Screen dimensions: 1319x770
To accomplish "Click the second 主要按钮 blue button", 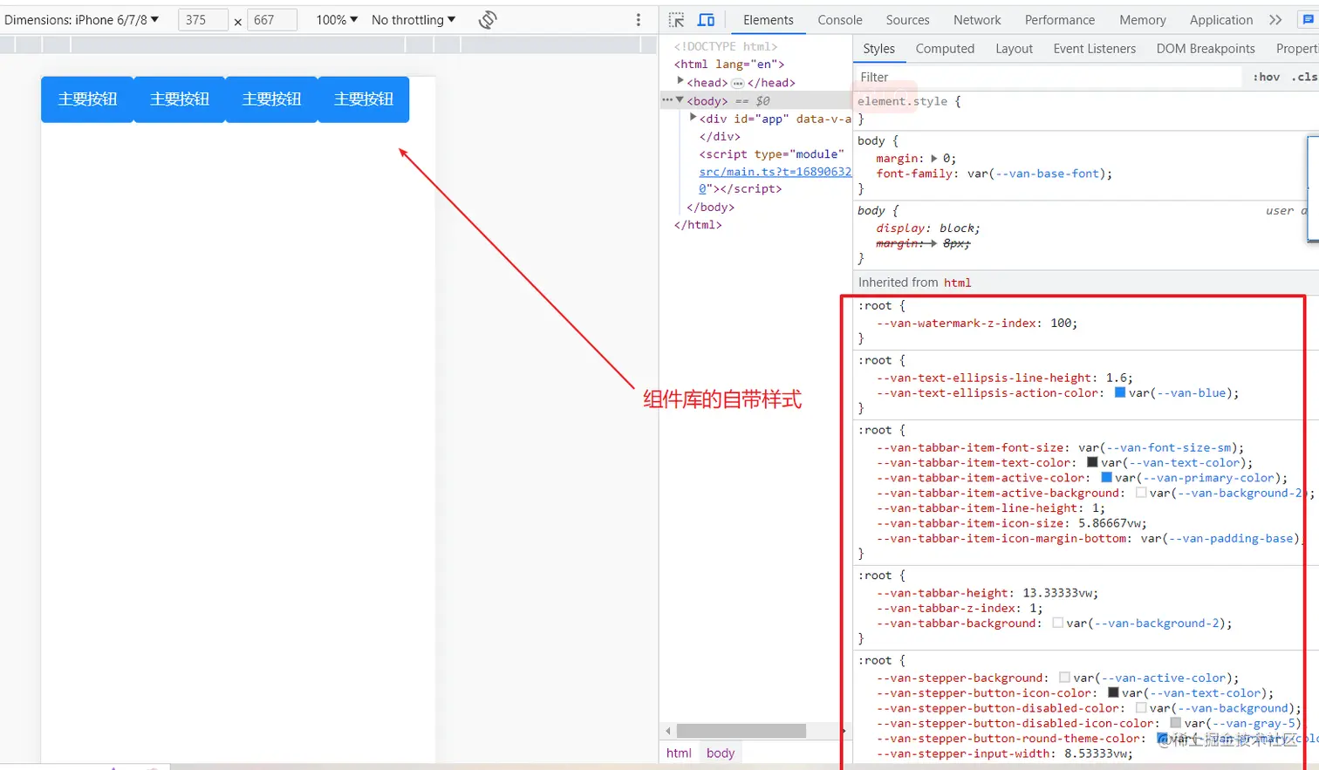I will point(180,99).
